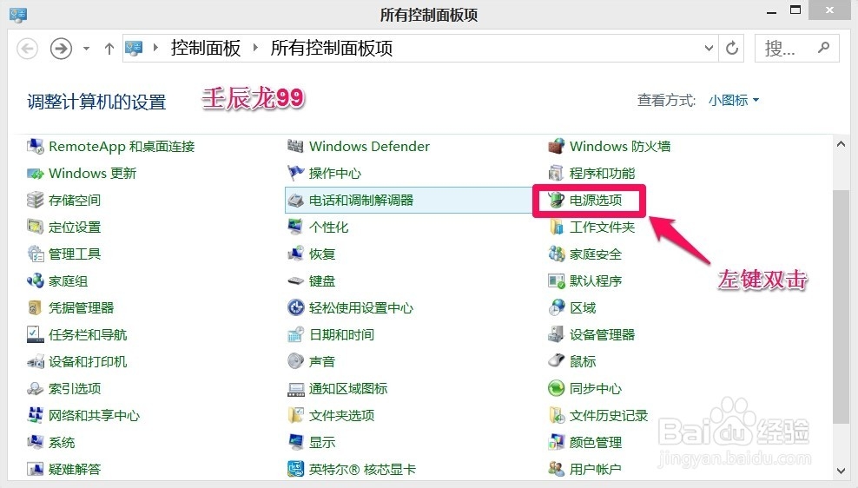Screen dimensions: 858x488
Task: Click the Forward navigation button
Action: coord(61,49)
